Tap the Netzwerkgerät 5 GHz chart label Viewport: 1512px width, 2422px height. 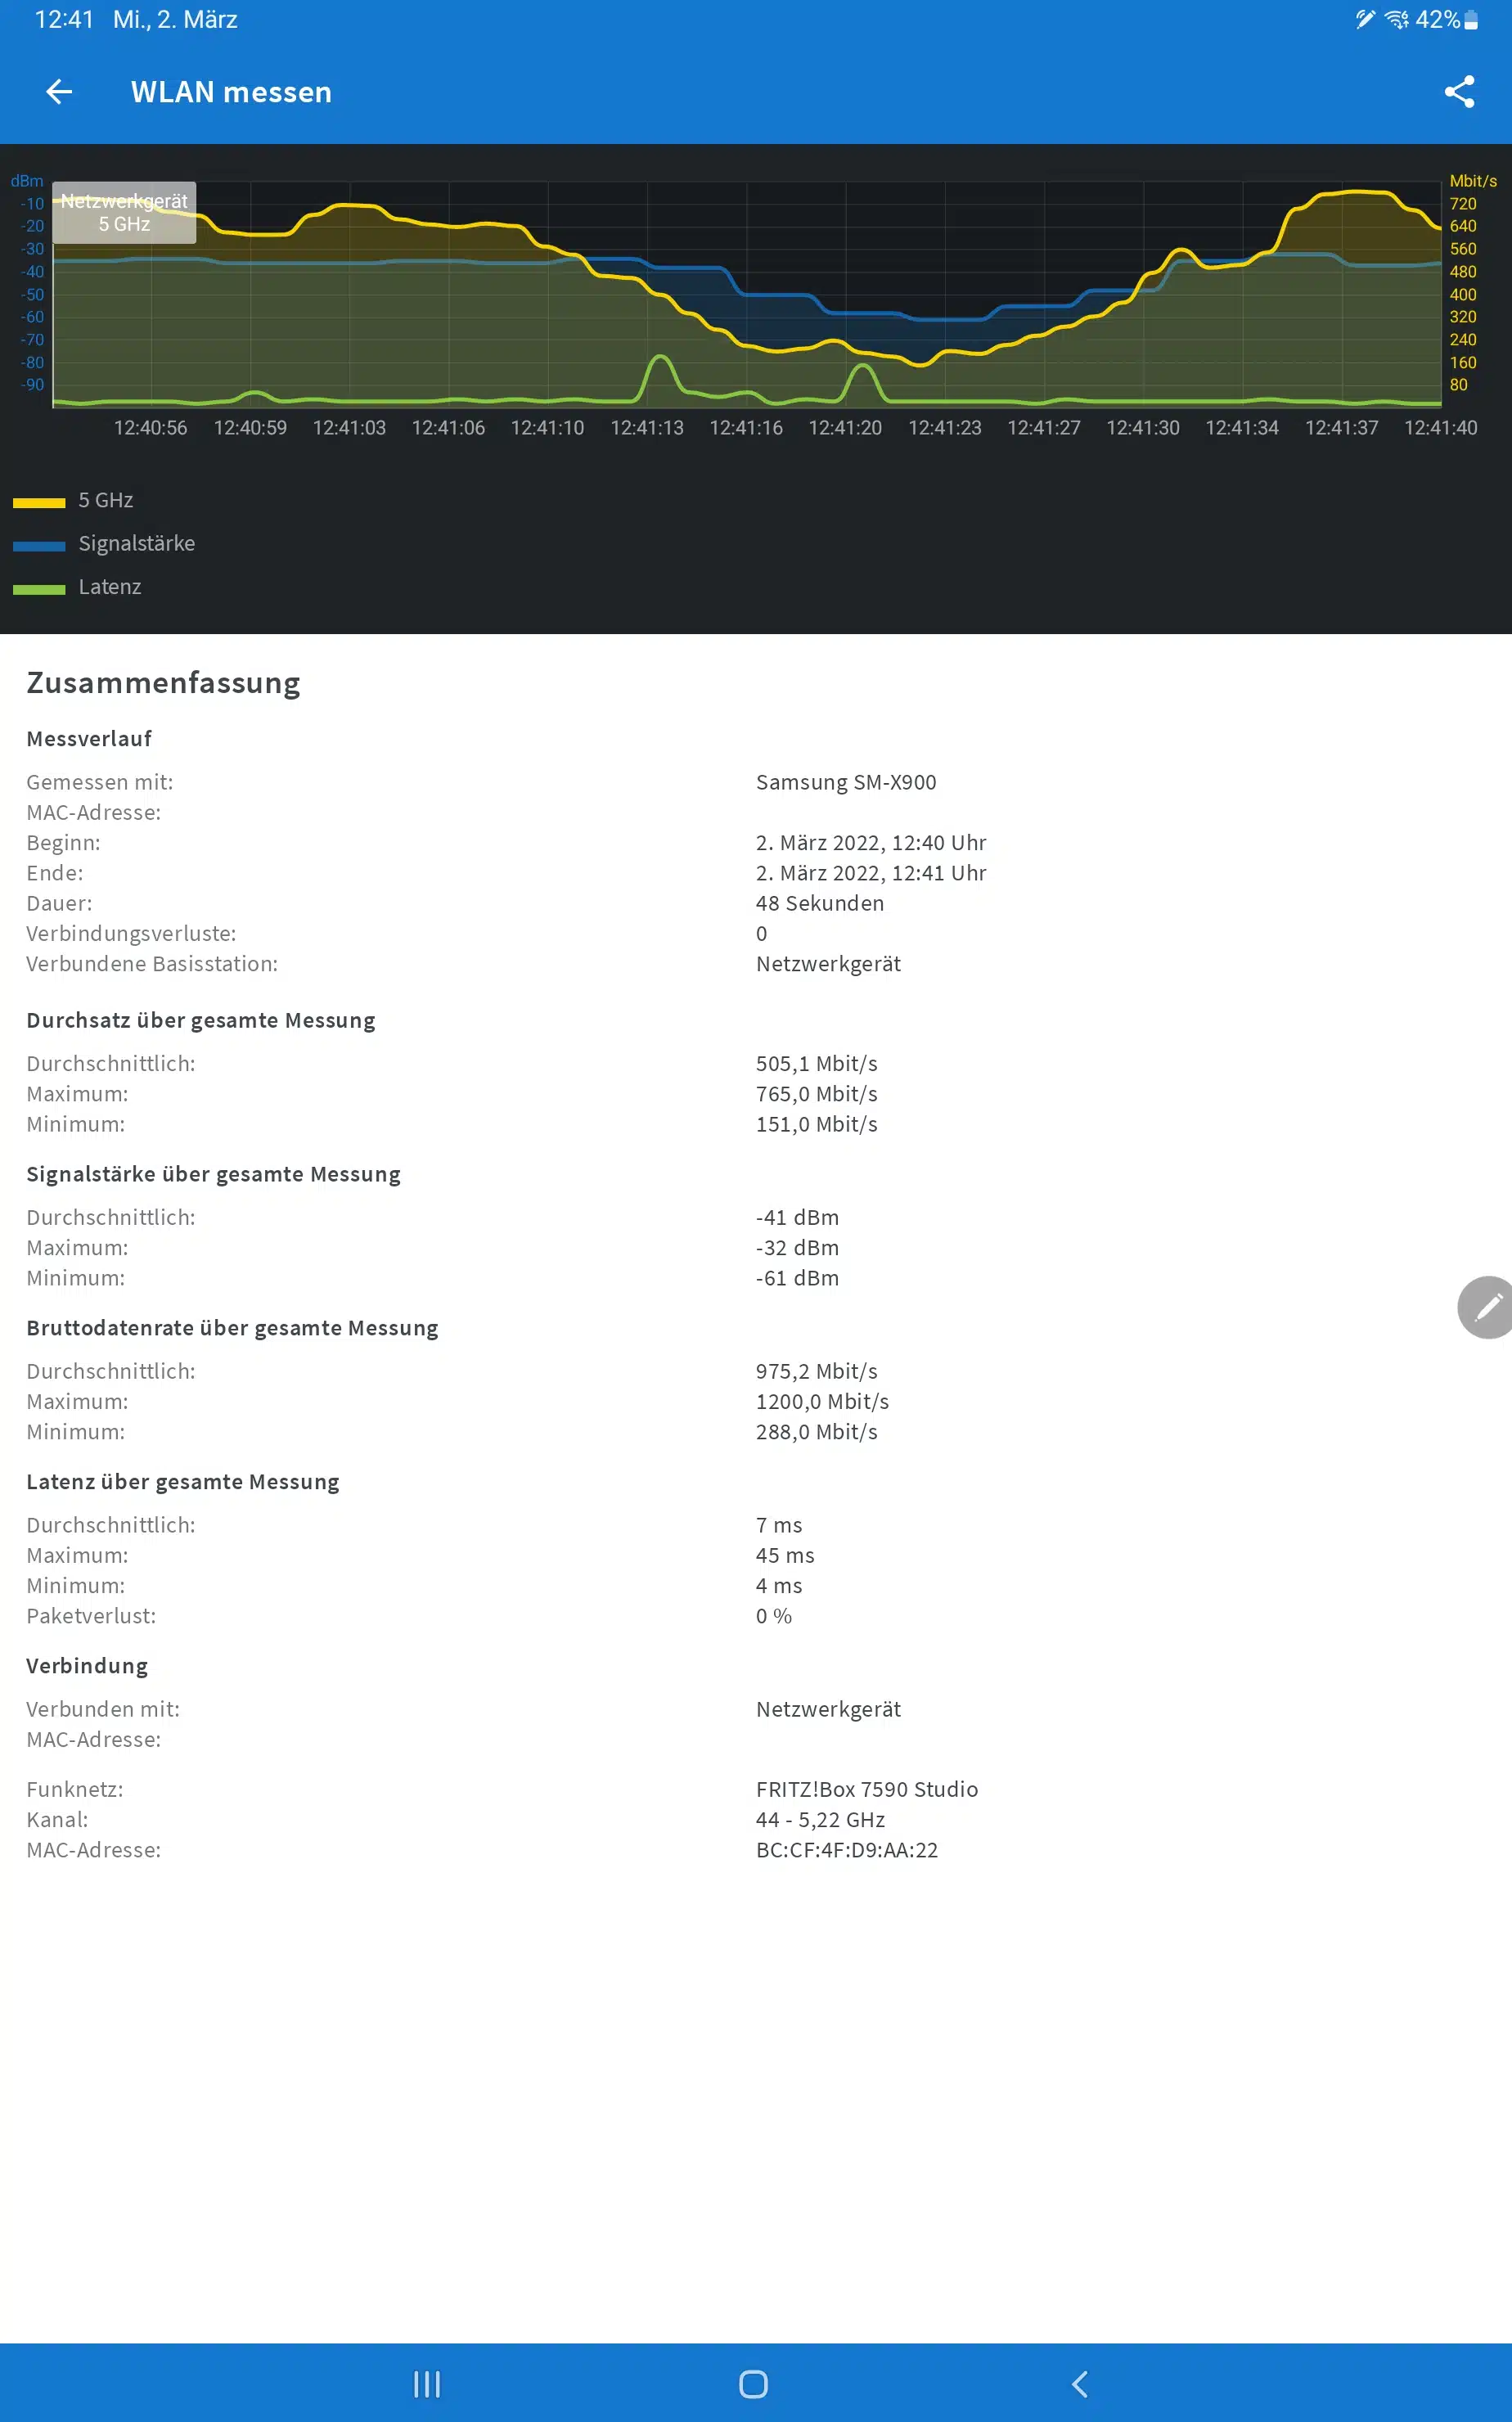(x=124, y=212)
